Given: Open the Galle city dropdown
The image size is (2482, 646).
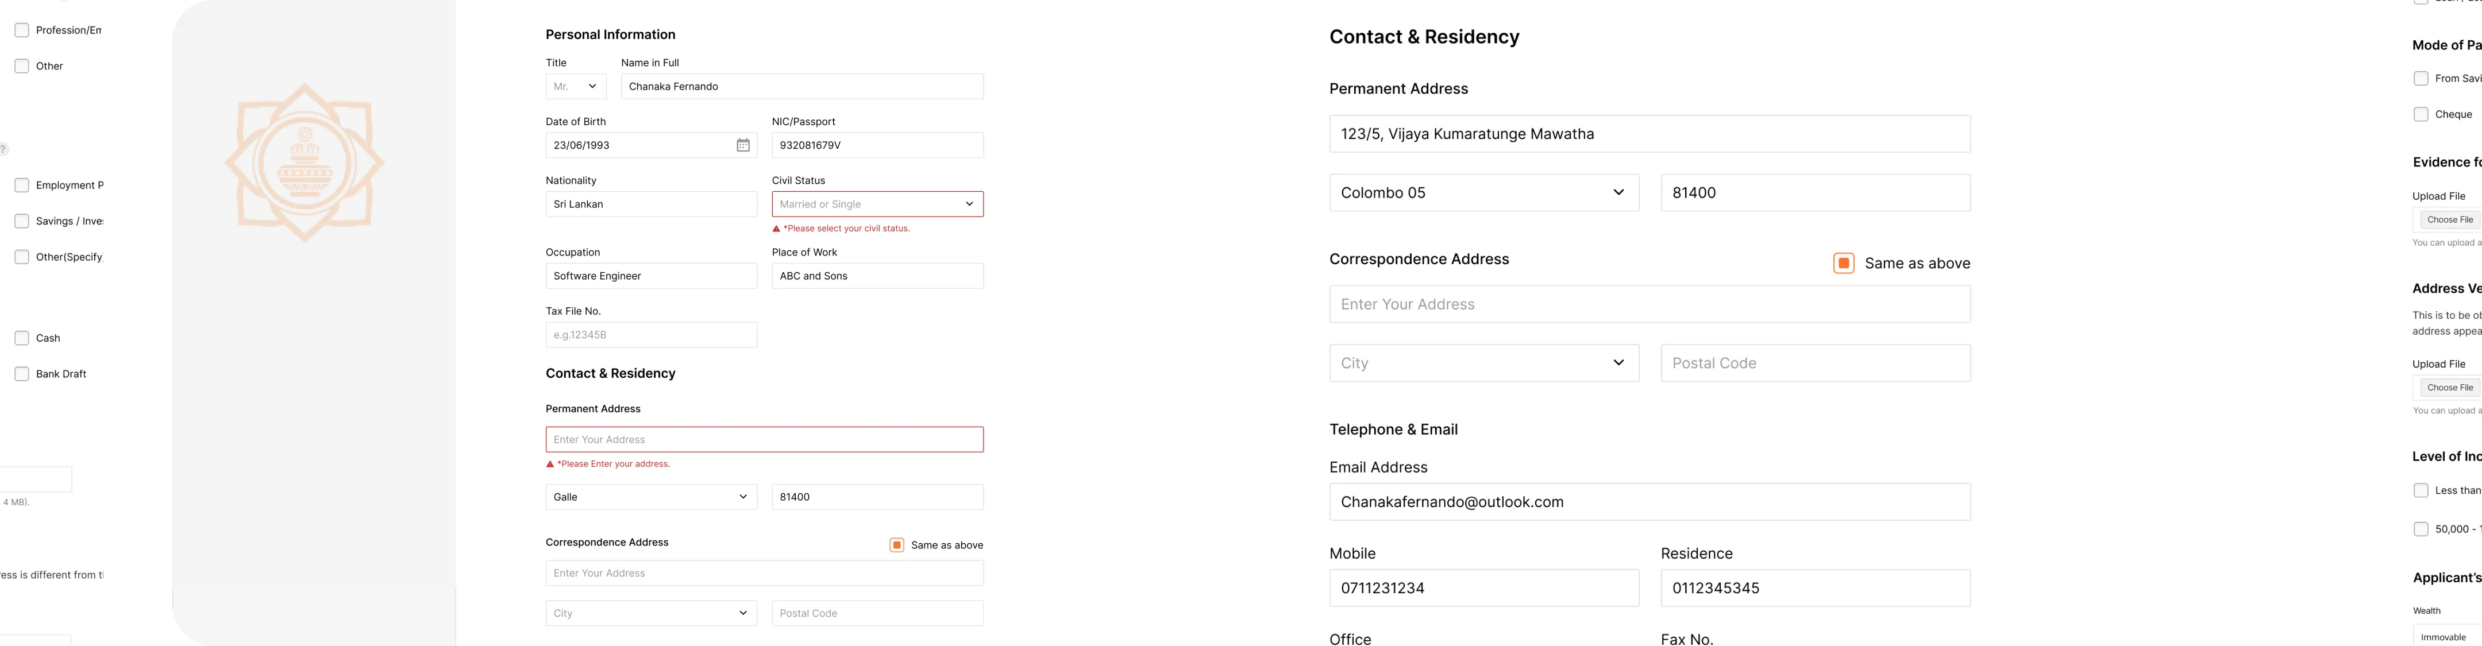Looking at the screenshot, I should pos(652,497).
